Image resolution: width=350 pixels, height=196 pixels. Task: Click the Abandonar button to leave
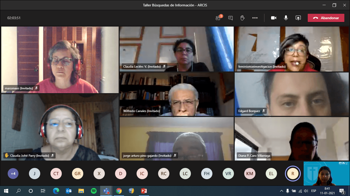point(326,18)
